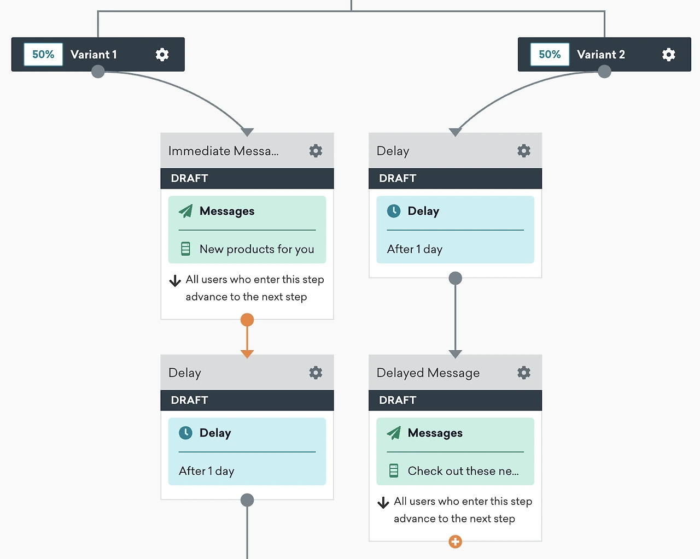
Task: Select the connection dot below the right Delay step
Action: (455, 278)
